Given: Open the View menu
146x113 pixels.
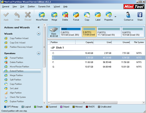Looking at the screenshot, I should point(15,7).
